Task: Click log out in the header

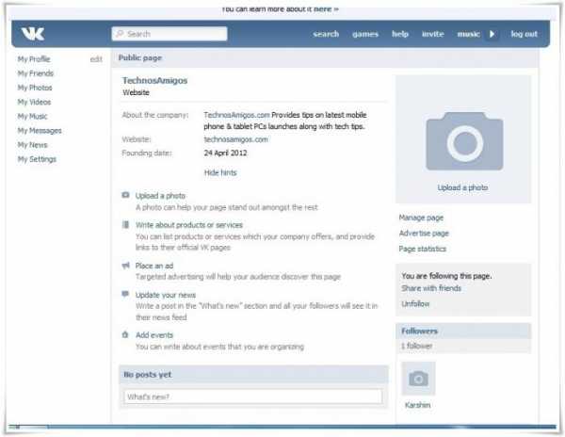Action: pos(524,34)
